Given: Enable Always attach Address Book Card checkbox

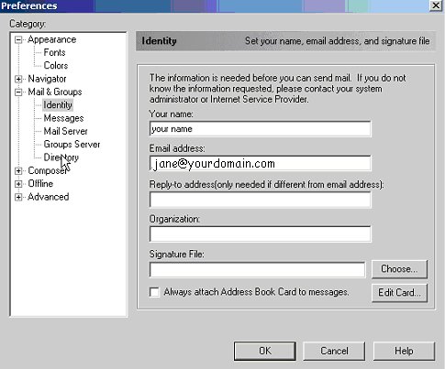Looking at the screenshot, I should click(x=154, y=292).
